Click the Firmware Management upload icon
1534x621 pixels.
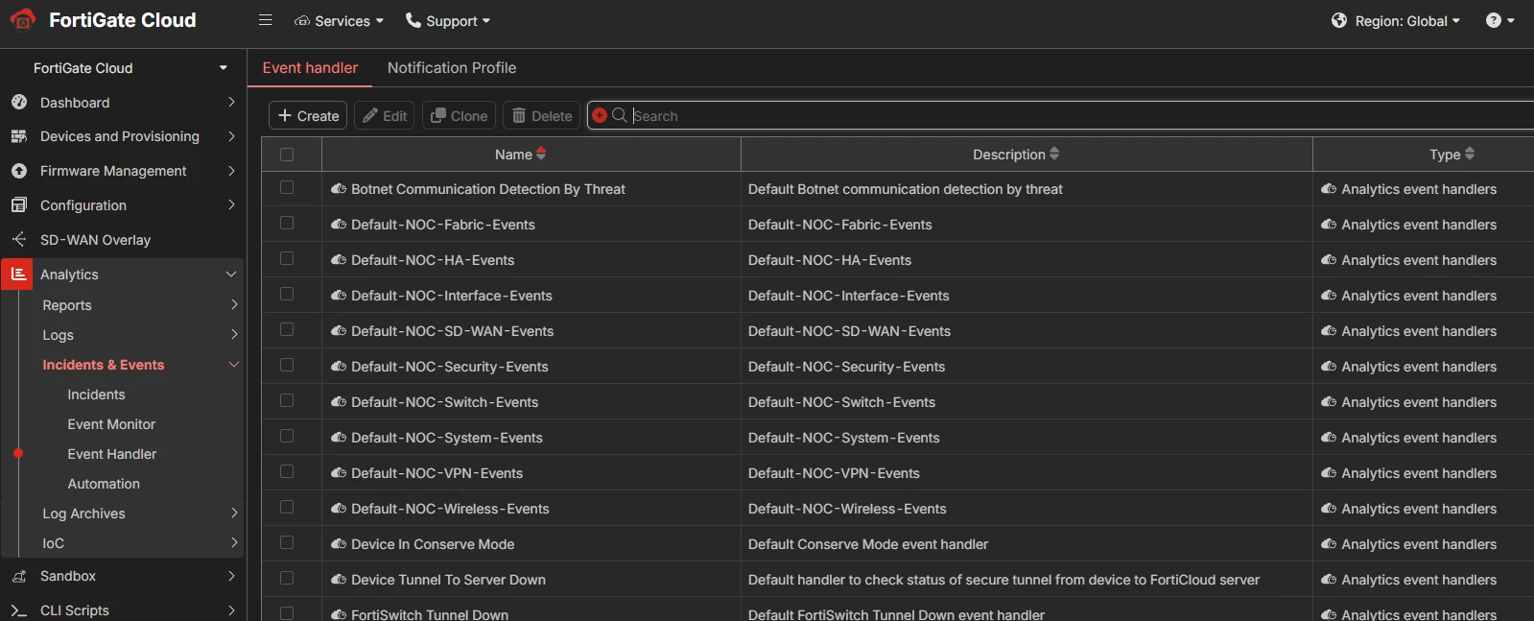click(x=19, y=171)
